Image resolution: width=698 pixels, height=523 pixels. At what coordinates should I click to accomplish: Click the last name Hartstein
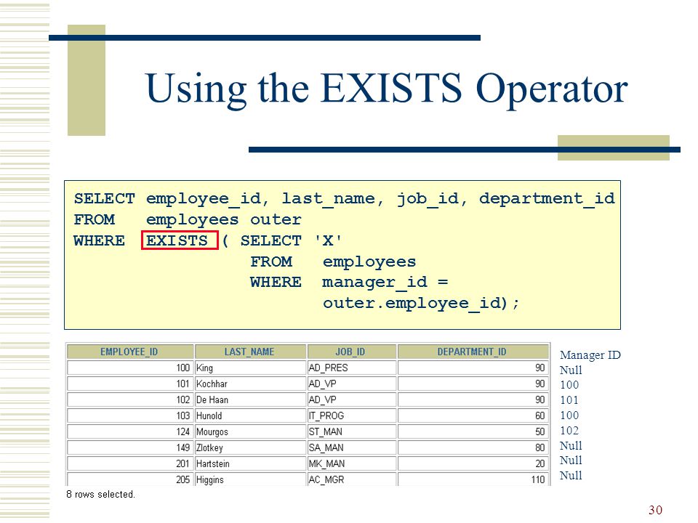pos(251,464)
